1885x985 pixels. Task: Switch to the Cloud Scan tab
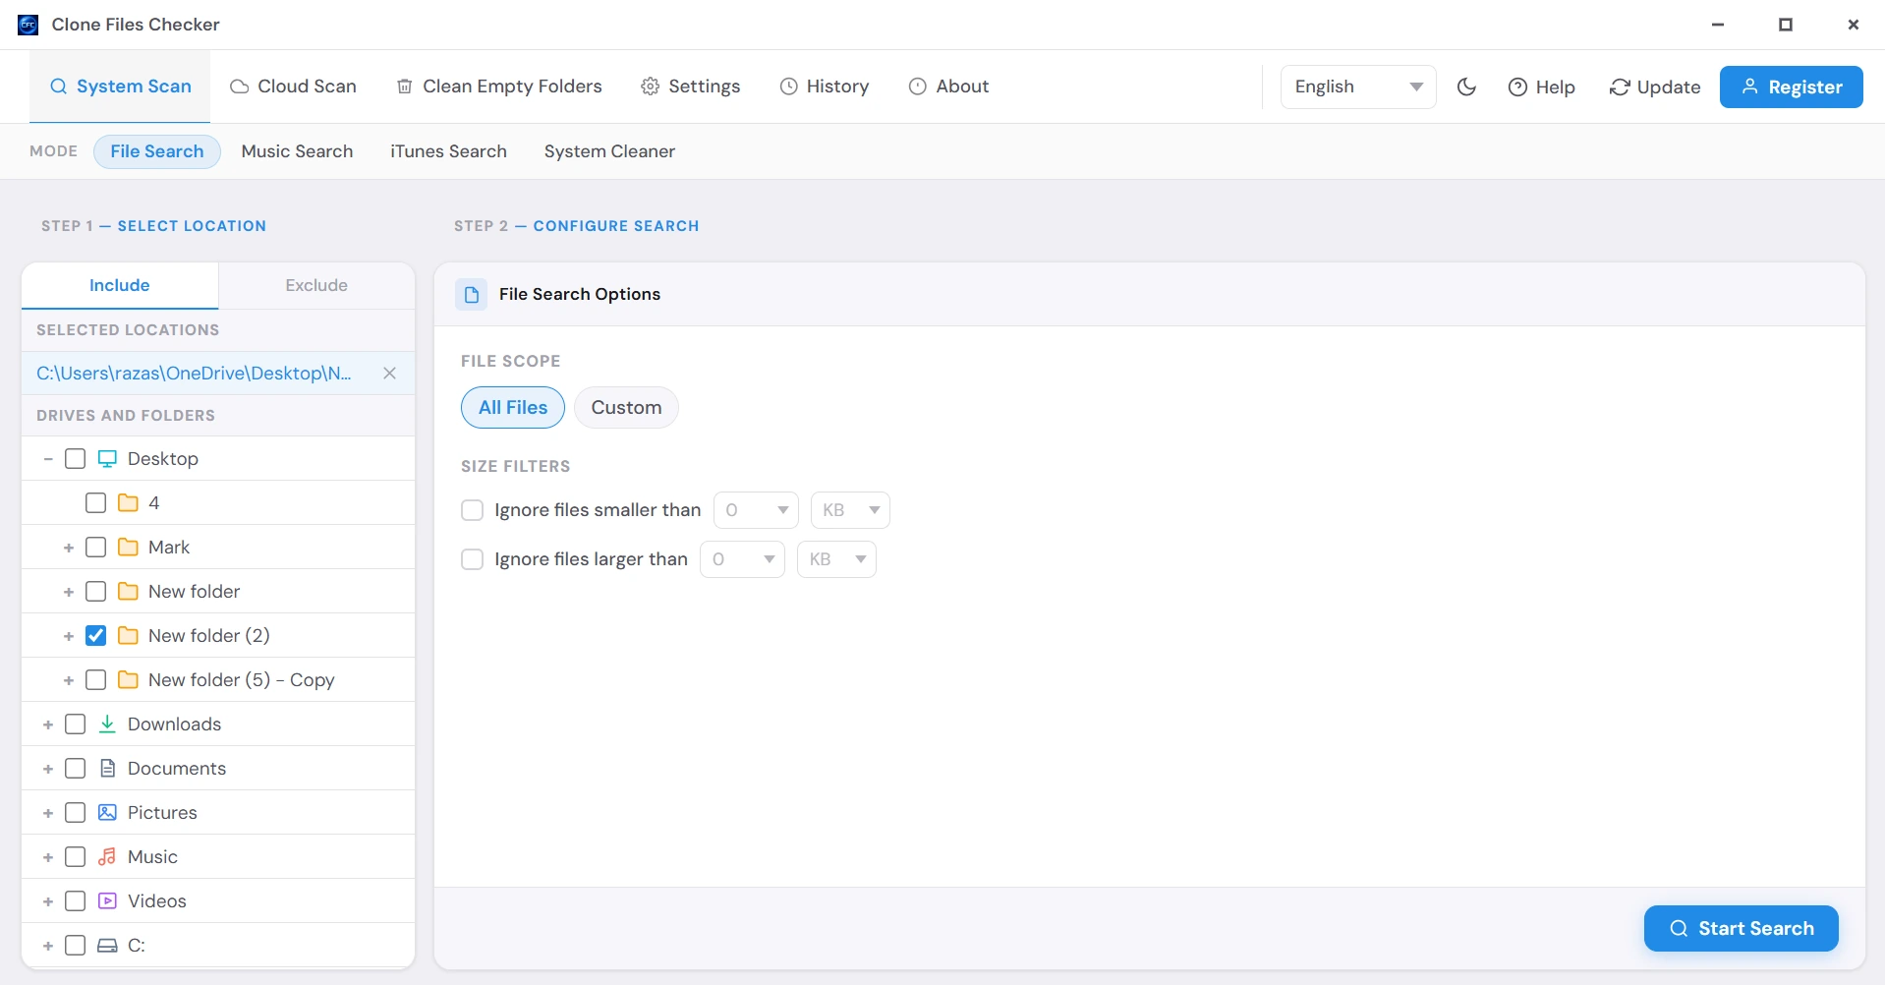point(293,87)
